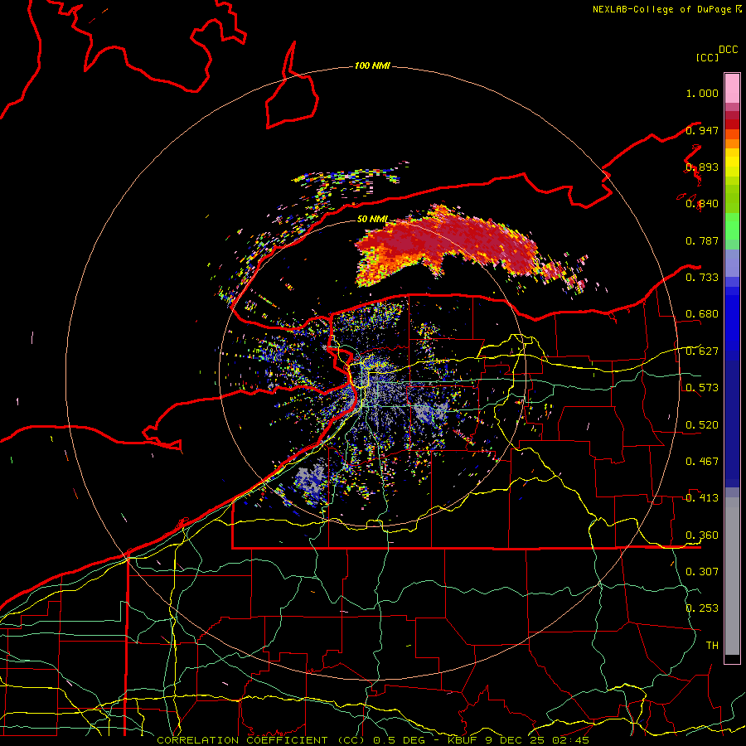The height and width of the screenshot is (746, 746).
Task: Select the 0.467 scale value
Action: pyautogui.click(x=702, y=462)
